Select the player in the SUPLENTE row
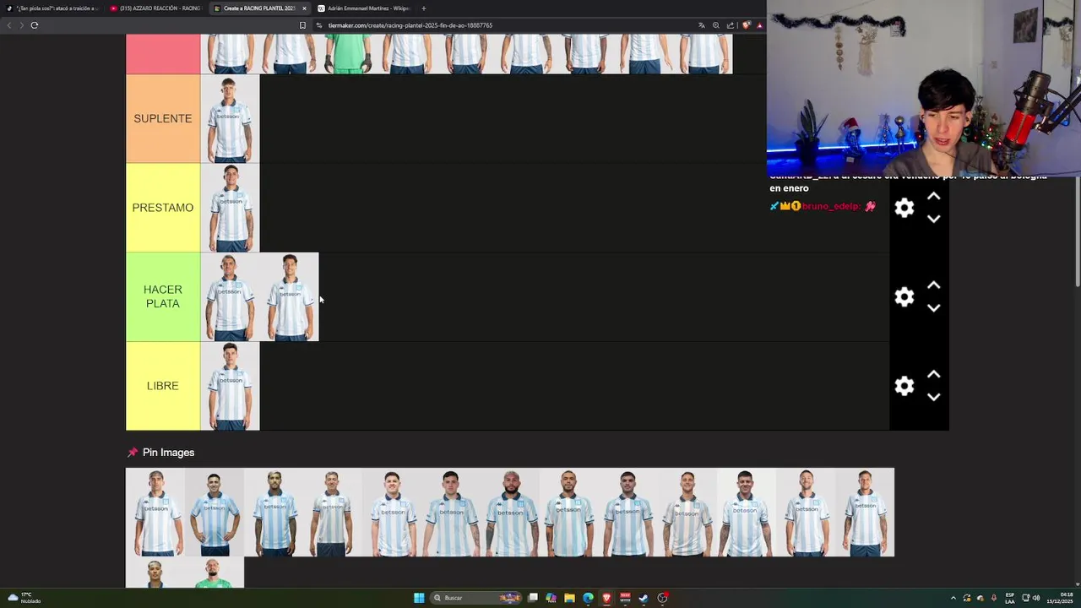The width and height of the screenshot is (1081, 608). tap(230, 118)
